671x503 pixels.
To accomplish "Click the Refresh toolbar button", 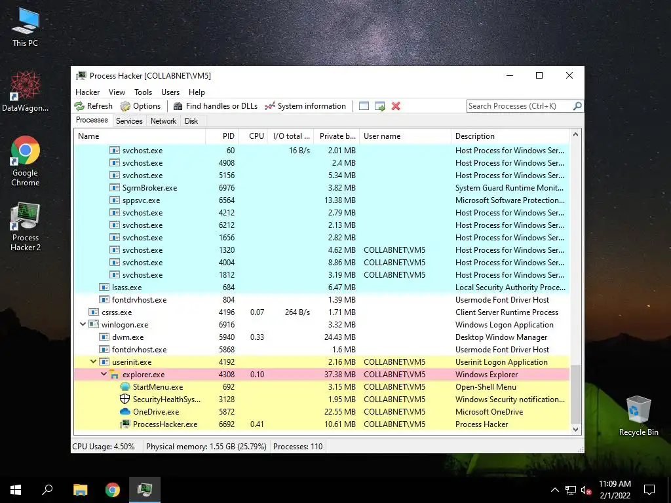I will (x=93, y=106).
